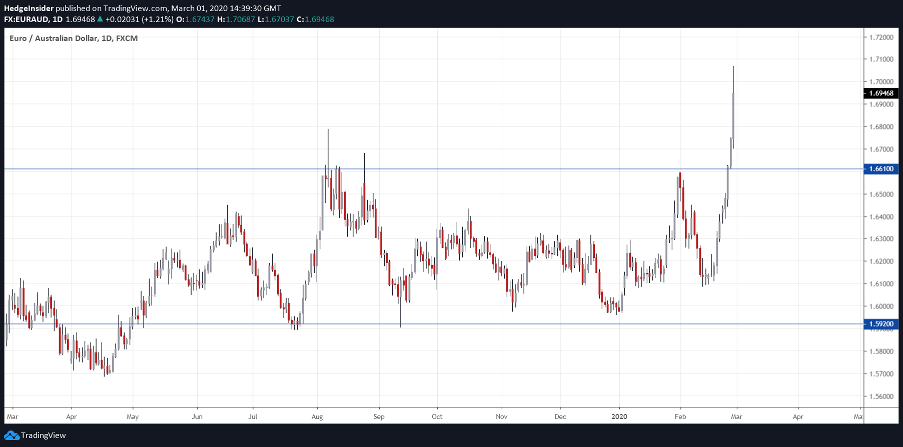903x447 pixels.
Task: Click the FX:EURAUD, 1D symbol label
Action: point(34,19)
